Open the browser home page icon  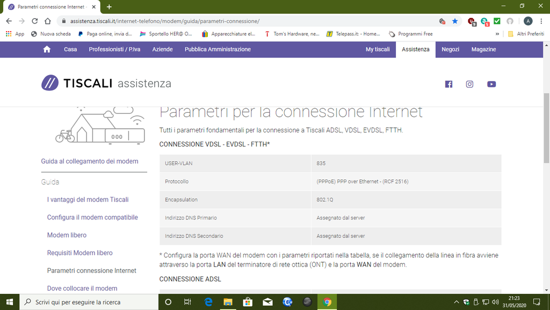[48, 21]
